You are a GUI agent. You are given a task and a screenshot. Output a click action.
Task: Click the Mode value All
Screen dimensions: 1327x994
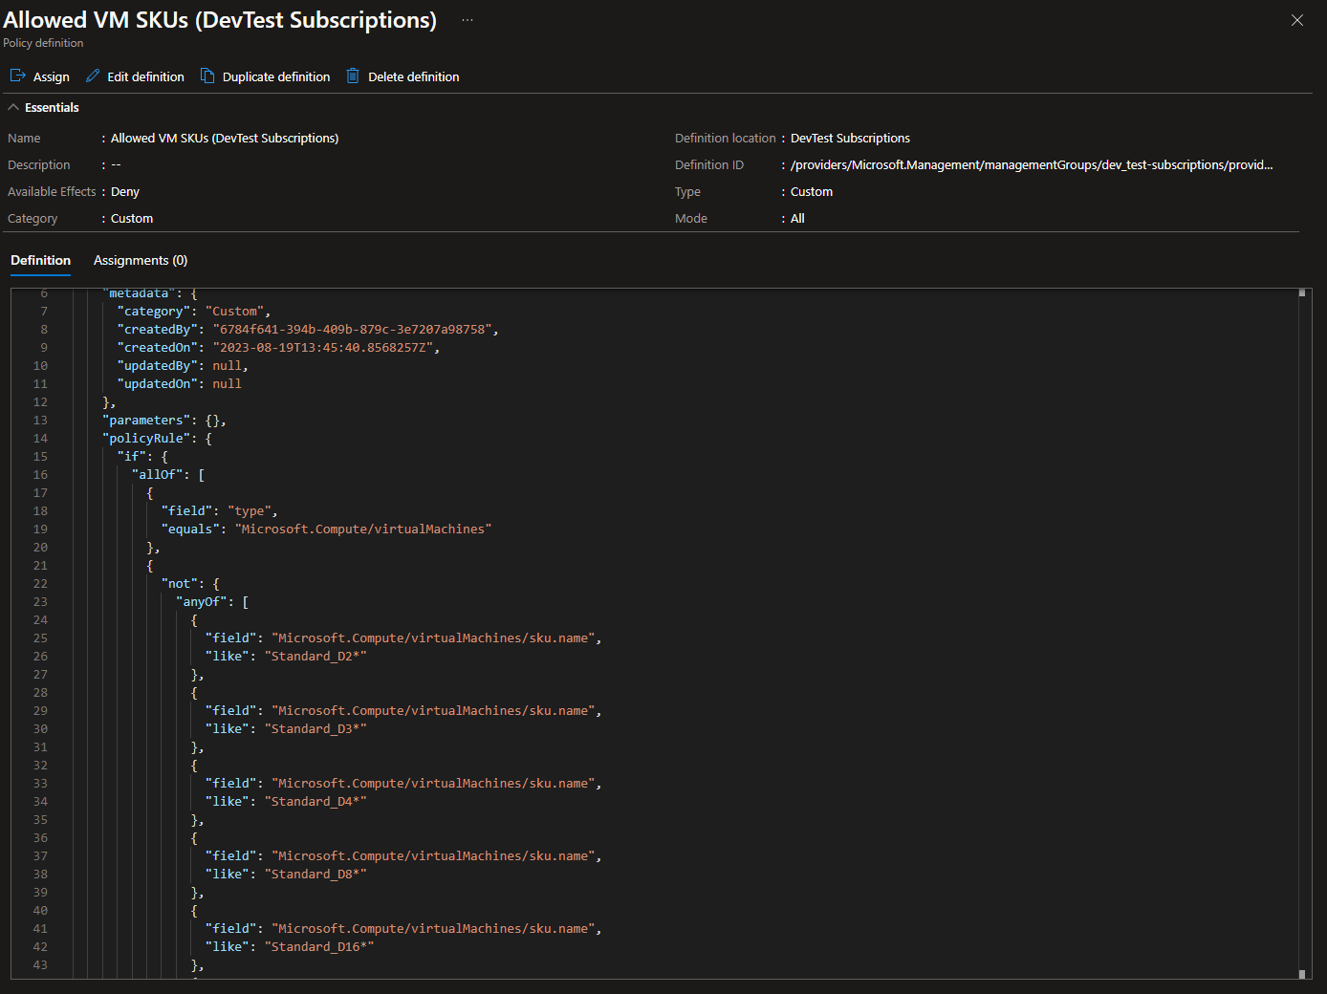coord(797,218)
